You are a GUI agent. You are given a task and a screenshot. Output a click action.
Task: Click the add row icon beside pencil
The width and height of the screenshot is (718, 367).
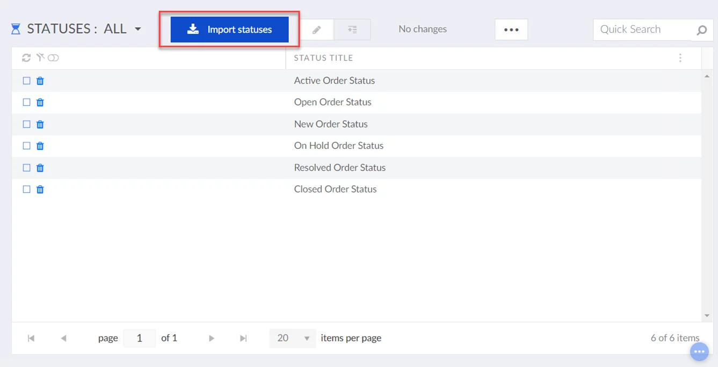point(352,30)
